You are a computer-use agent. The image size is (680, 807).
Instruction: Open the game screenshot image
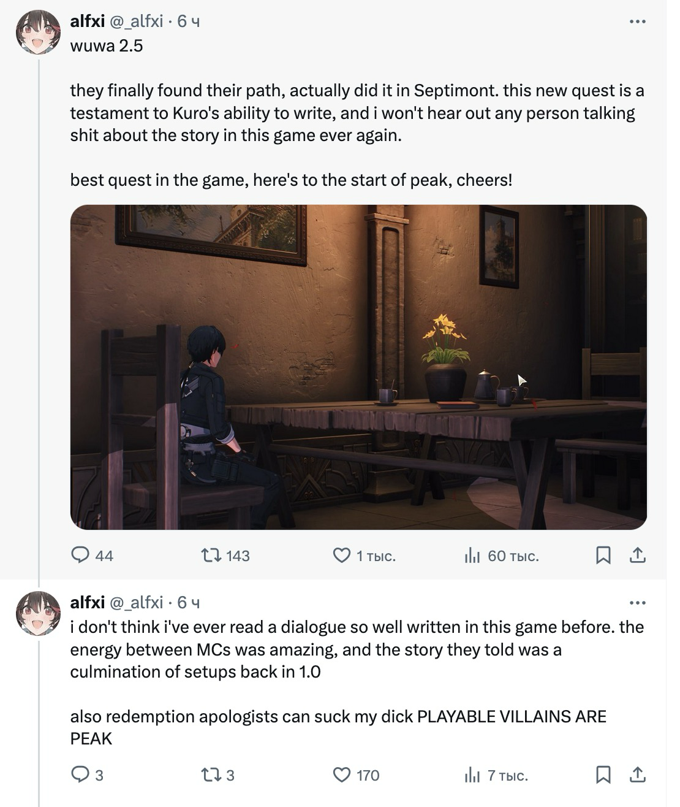click(358, 367)
